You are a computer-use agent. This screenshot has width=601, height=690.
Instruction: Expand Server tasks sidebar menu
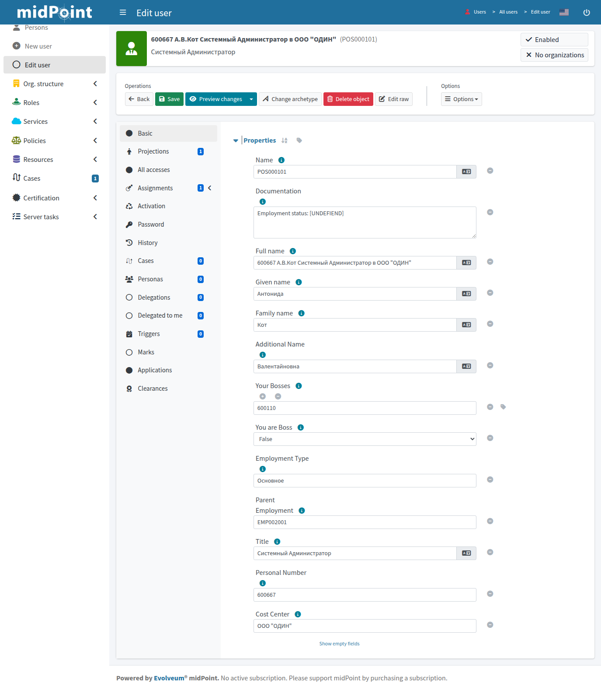pyautogui.click(x=55, y=217)
